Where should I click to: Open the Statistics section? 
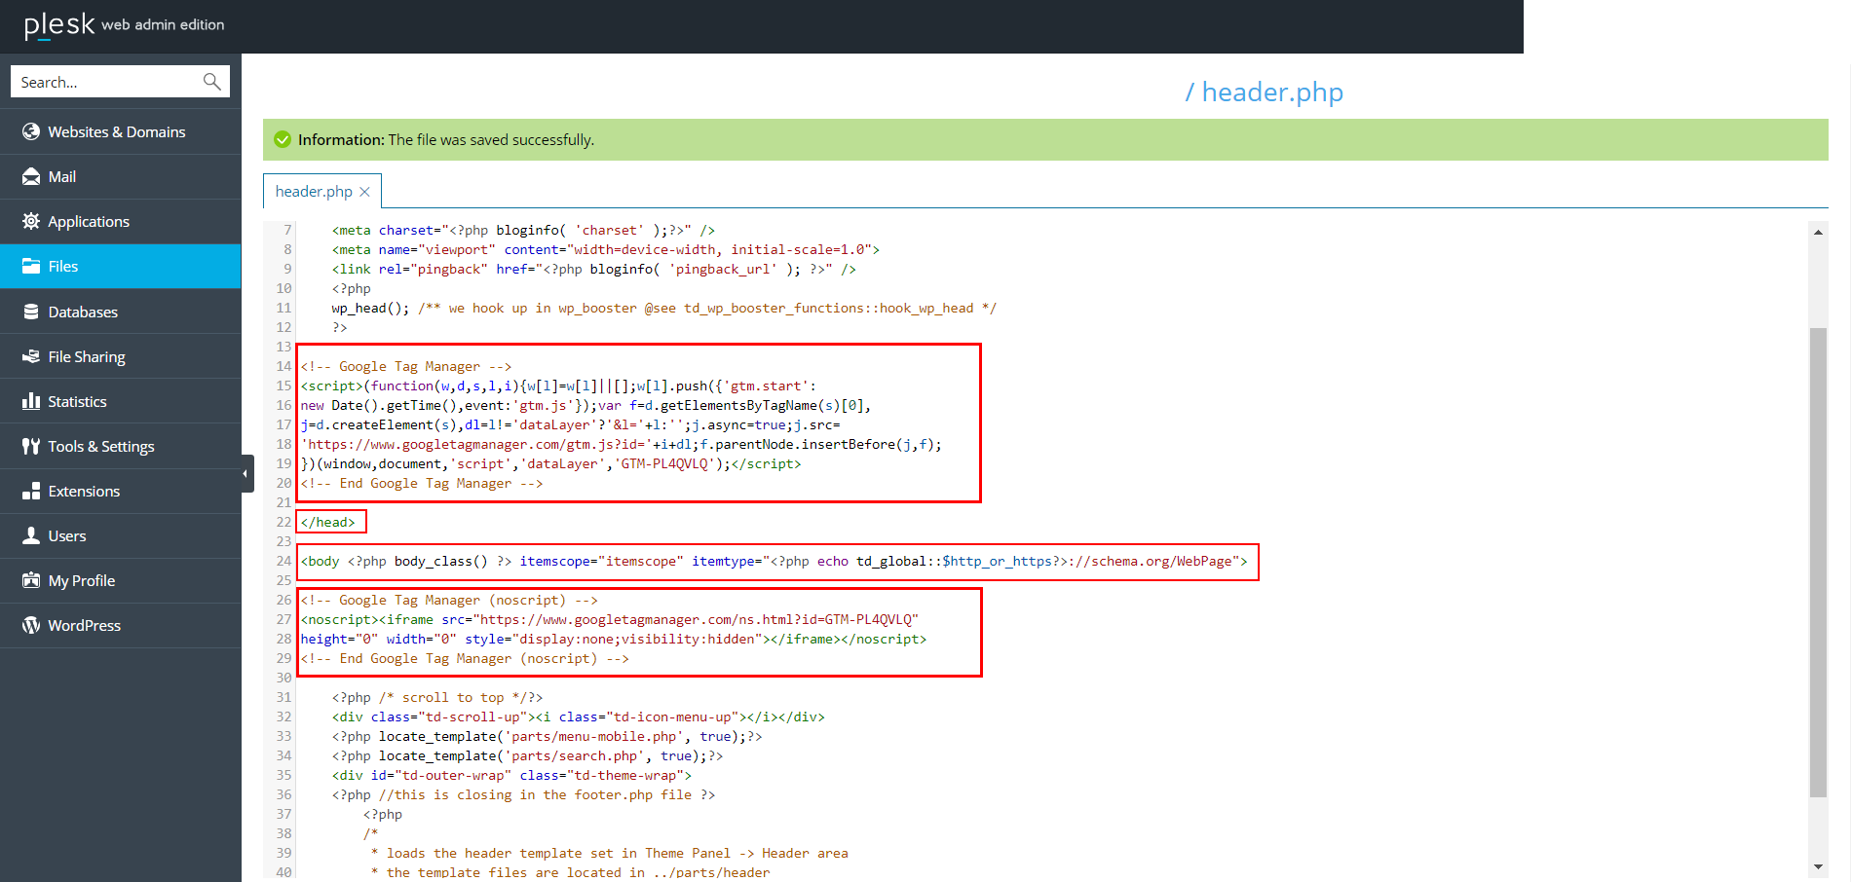(x=120, y=401)
